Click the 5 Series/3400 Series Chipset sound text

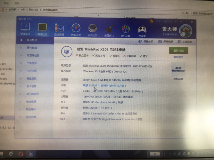(110, 114)
